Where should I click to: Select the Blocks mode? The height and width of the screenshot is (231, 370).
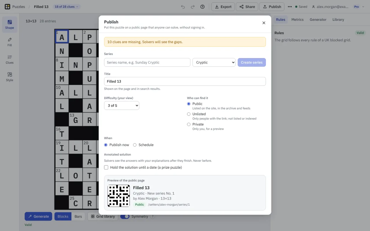pos(63,216)
